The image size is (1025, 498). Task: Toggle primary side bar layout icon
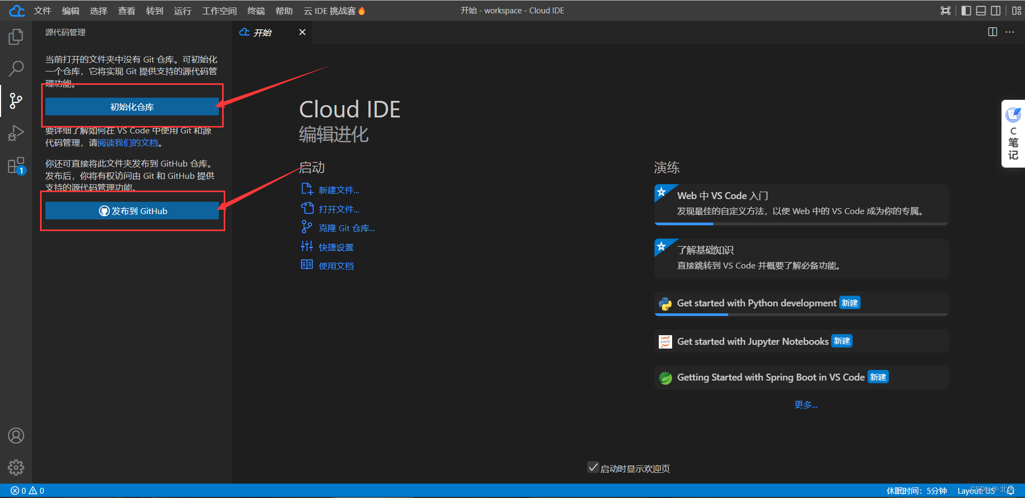coord(966,11)
